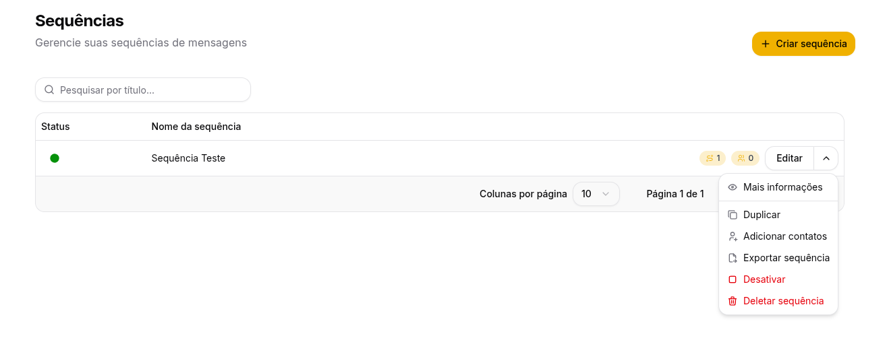Click the Editar button

pyautogui.click(x=789, y=158)
